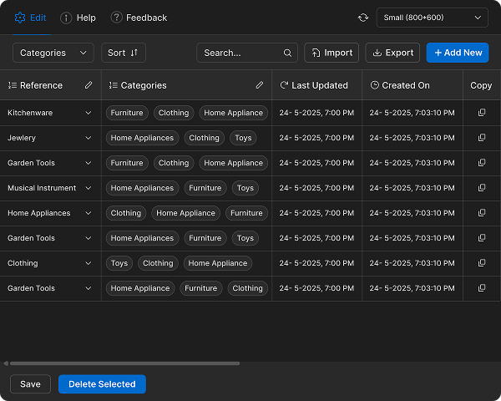Click Last Updated date in Kitchenware row
The image size is (501, 401).
coord(316,113)
